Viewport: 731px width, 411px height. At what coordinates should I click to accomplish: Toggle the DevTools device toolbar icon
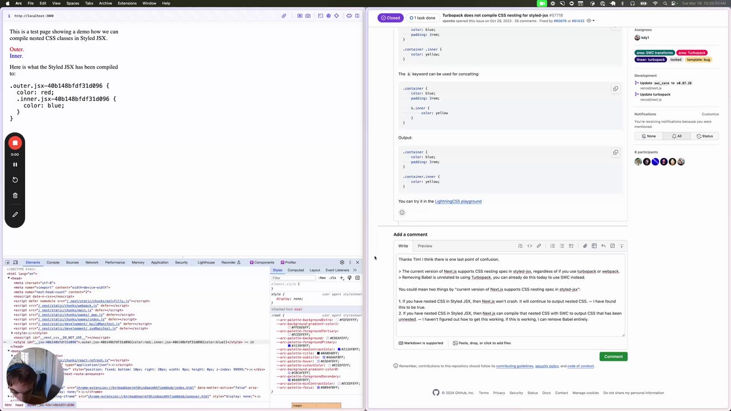15,263
